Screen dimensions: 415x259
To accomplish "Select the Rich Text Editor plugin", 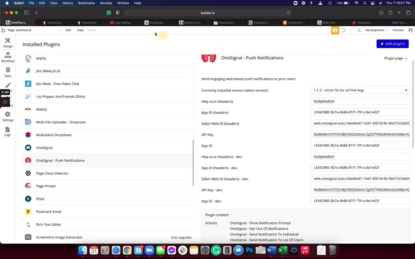I will 108,224.
